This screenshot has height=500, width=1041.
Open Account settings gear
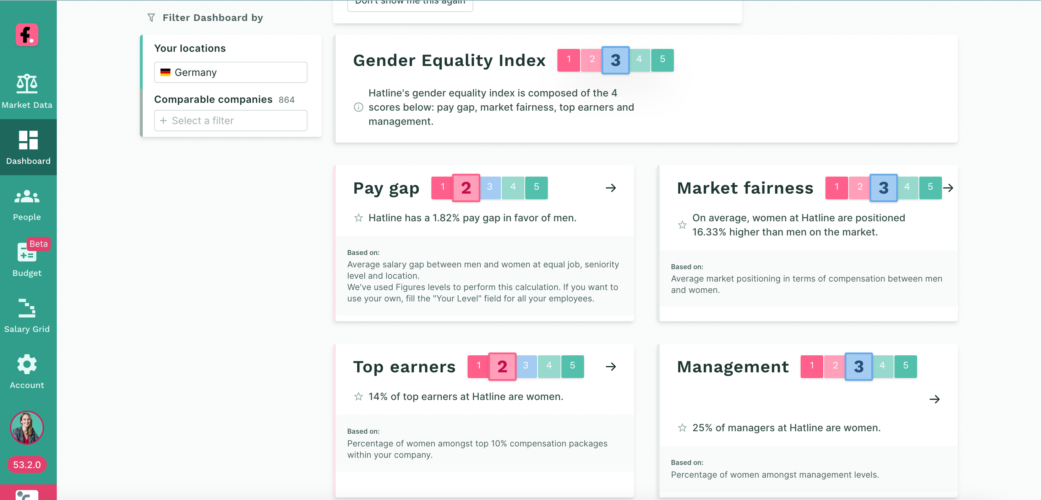click(x=27, y=372)
